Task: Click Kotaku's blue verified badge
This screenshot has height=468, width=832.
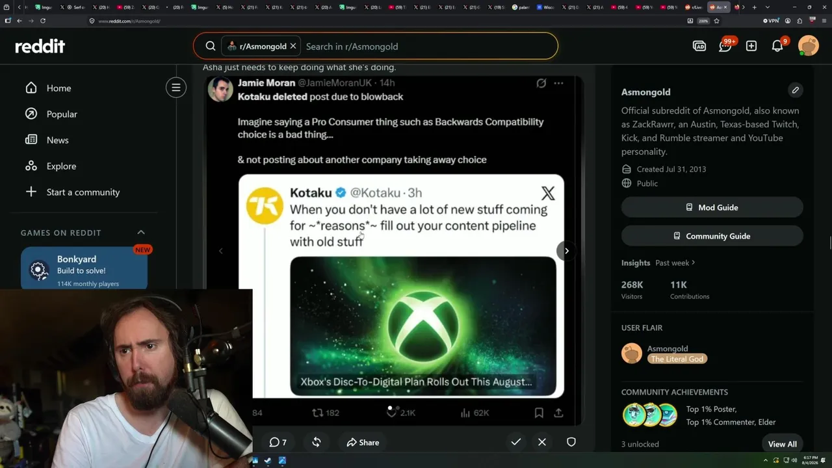Action: tap(341, 192)
